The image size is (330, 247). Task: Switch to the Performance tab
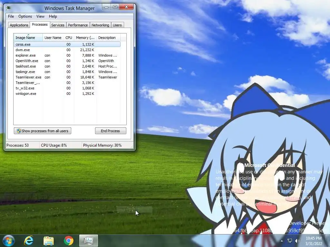(x=78, y=25)
